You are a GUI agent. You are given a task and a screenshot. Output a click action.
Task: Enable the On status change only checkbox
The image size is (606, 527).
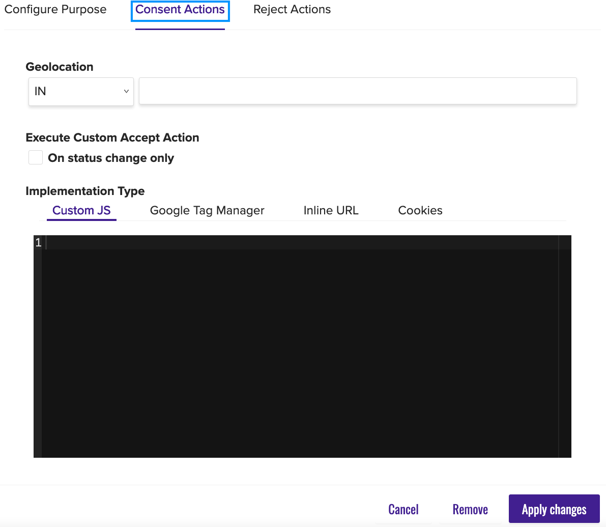click(x=36, y=158)
